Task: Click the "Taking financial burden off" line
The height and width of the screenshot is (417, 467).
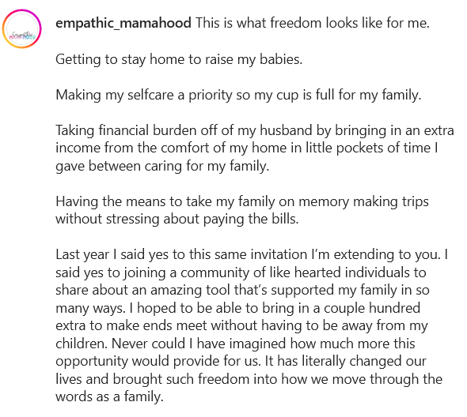Action: (x=255, y=130)
